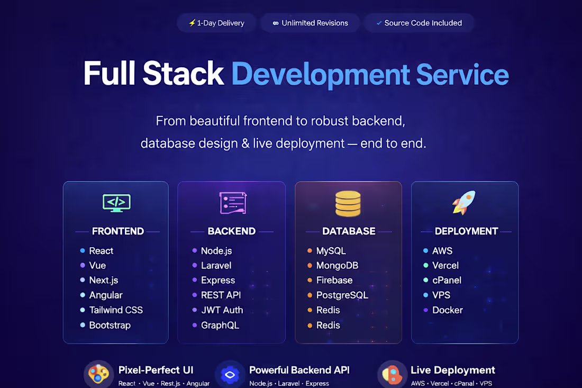Click VPS in the Deployment list
The image size is (582, 388).
[x=441, y=295]
